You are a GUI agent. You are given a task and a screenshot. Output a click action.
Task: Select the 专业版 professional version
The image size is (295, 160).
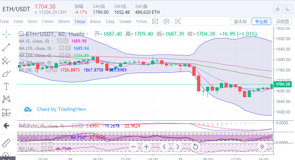pyautogui.click(x=261, y=21)
